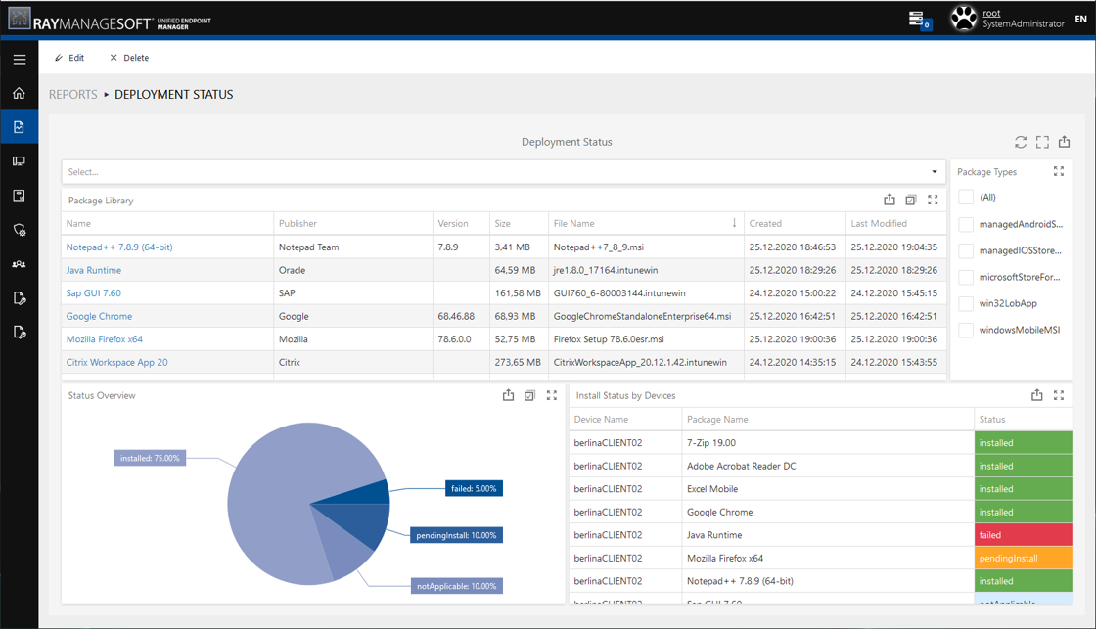Select the security shield icon in the sidebar

[20, 229]
